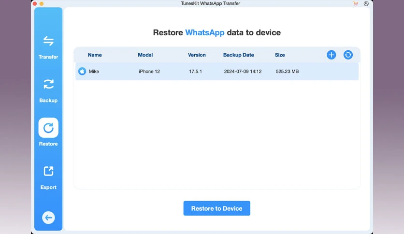The height and width of the screenshot is (234, 404).
Task: Click the Restore label in sidebar
Action: click(48, 144)
